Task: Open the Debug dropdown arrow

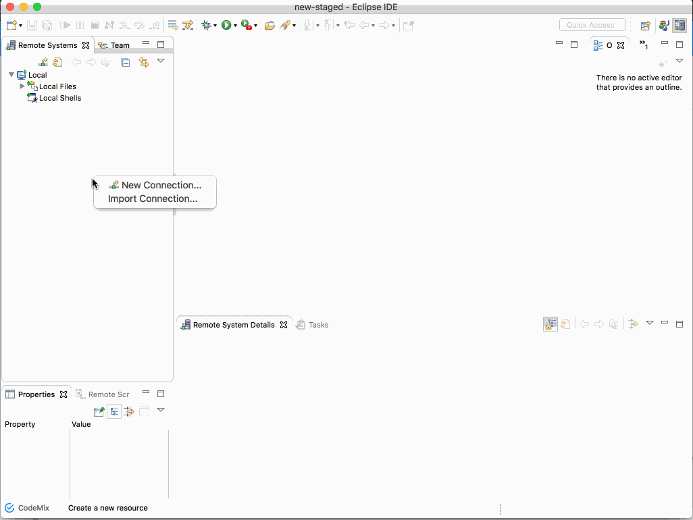Action: 215,26
